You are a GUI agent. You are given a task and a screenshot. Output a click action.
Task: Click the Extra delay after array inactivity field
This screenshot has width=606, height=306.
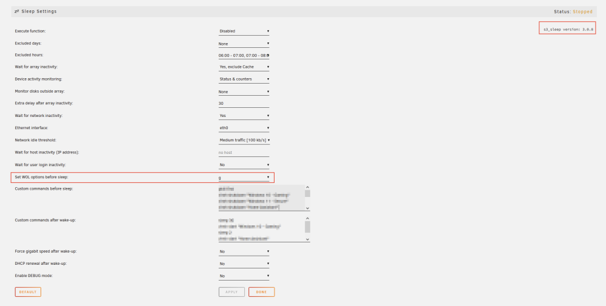244,104
